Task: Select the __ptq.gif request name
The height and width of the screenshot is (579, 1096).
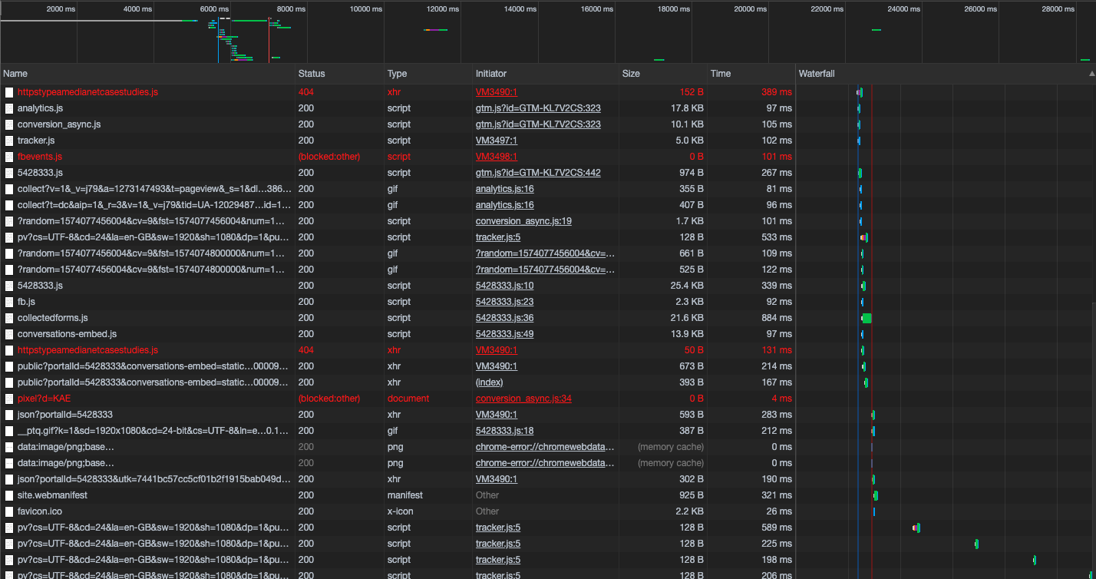Action: coord(154,431)
